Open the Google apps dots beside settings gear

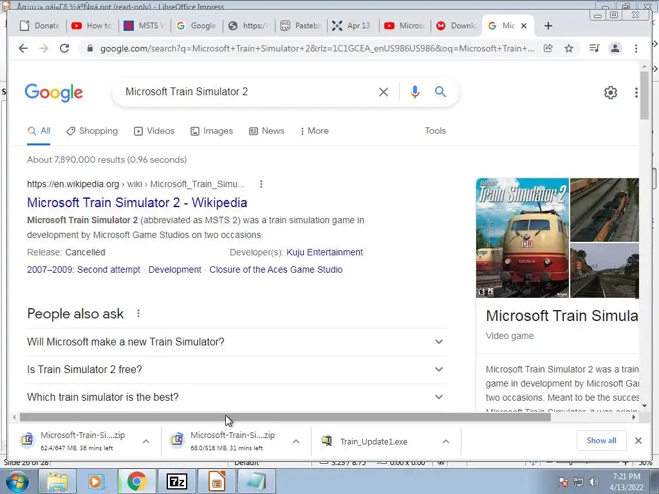tap(636, 93)
